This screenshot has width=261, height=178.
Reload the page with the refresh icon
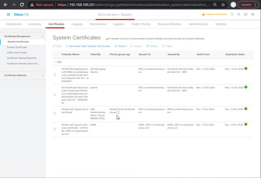[x=22, y=5]
